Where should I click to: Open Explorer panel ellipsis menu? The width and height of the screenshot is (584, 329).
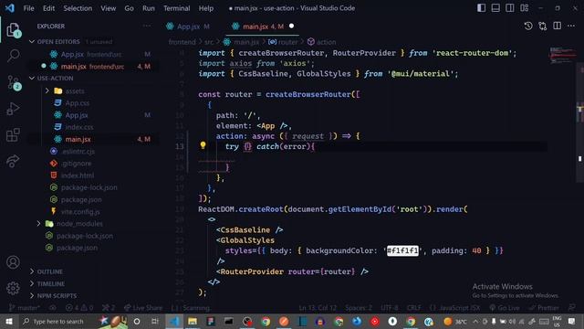[147, 26]
